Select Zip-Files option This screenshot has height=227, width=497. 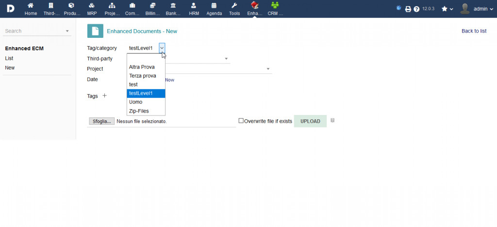146,111
